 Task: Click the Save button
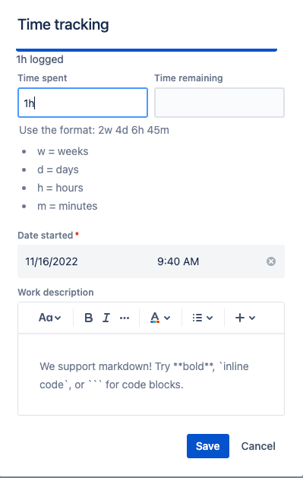point(207,446)
